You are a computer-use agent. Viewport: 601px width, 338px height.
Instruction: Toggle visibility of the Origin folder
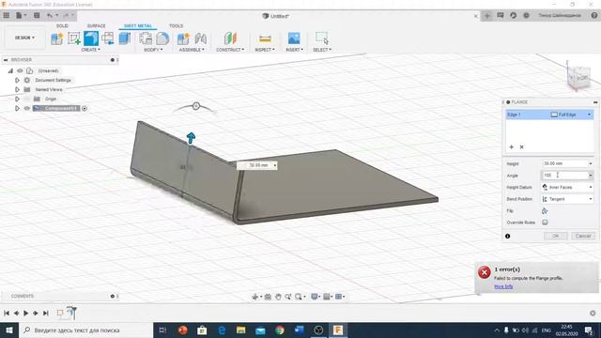(x=27, y=99)
